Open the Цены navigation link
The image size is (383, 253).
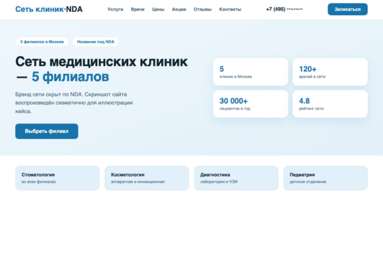pyautogui.click(x=158, y=9)
